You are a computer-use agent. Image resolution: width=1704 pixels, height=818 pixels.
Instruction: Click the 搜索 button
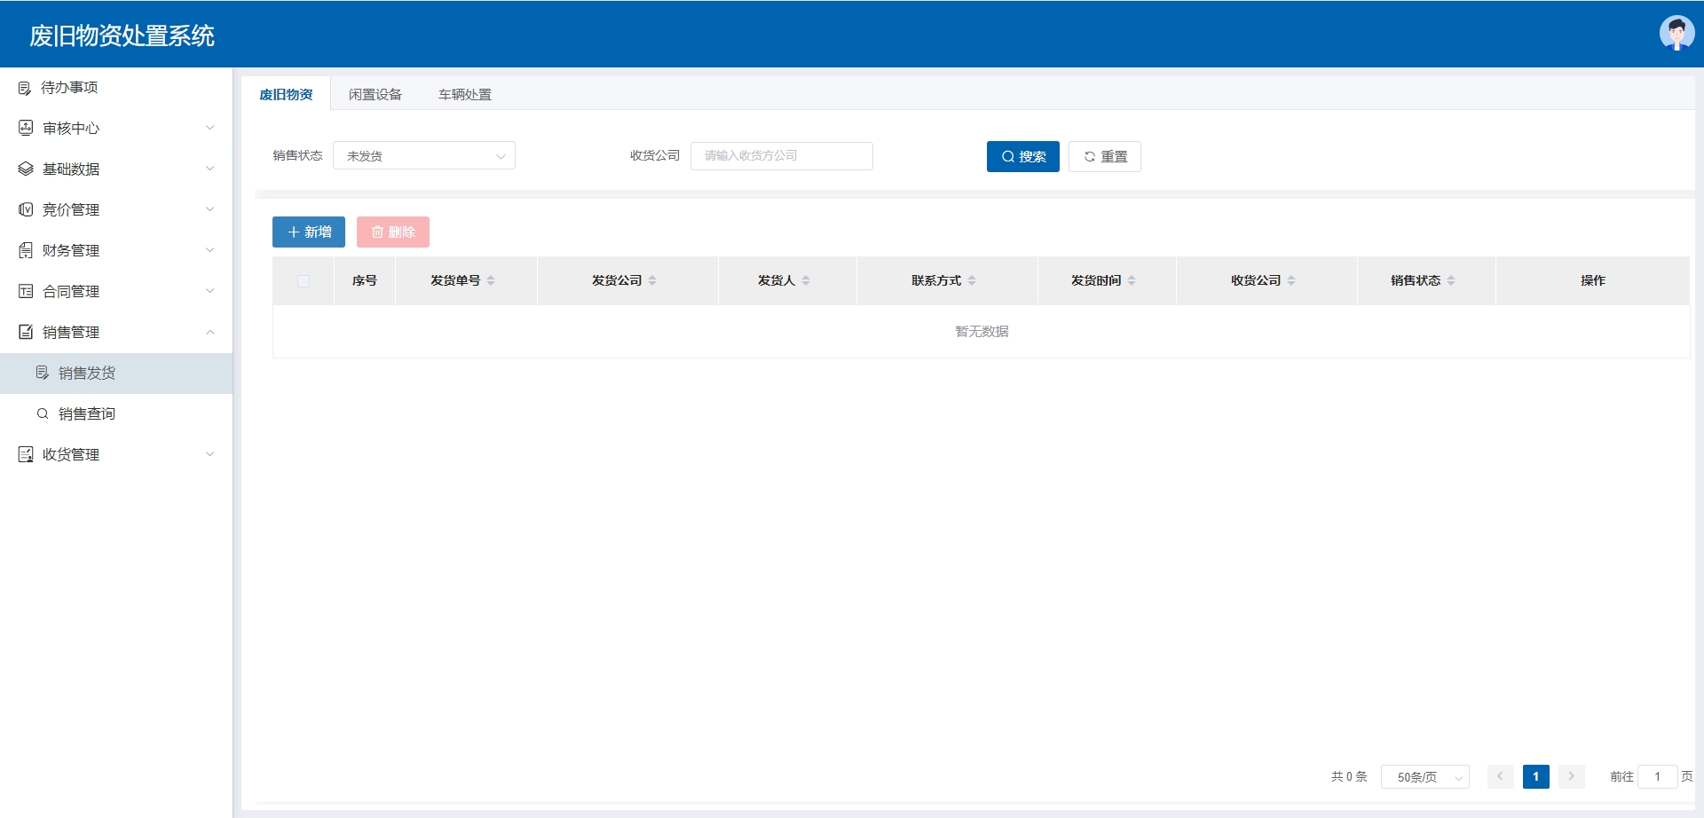point(1022,156)
